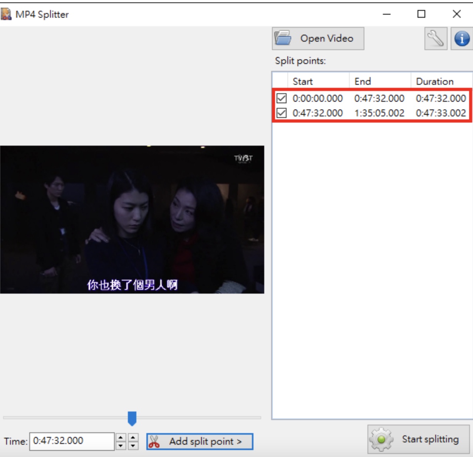The width and height of the screenshot is (473, 457).
Task: Click the MP4 Splitter app icon in title bar
Action: pyautogui.click(x=6, y=14)
